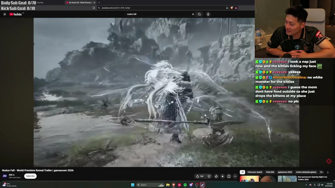This screenshot has height=188, width=335.
Task: Click the red crosshair overlay icon
Action: click(329, 161)
